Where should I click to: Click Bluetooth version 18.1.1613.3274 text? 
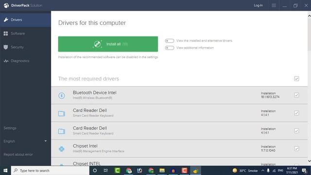point(270,97)
